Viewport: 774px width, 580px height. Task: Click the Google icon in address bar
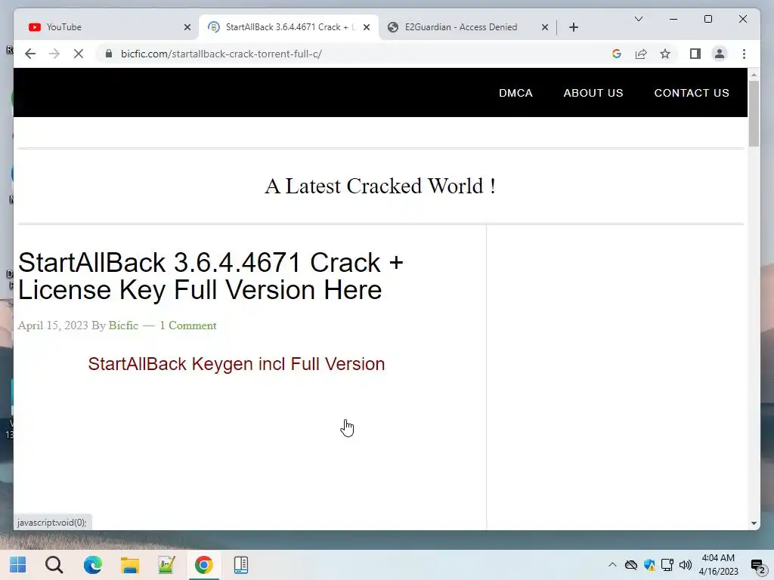(617, 54)
